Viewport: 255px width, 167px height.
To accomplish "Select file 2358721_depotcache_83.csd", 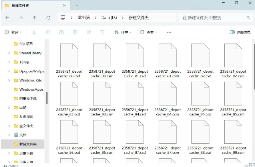I will point(69,99).
